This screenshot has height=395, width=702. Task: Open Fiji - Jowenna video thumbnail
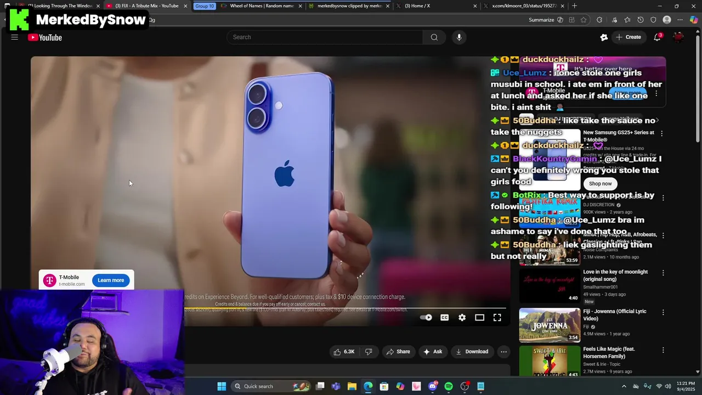(550, 325)
